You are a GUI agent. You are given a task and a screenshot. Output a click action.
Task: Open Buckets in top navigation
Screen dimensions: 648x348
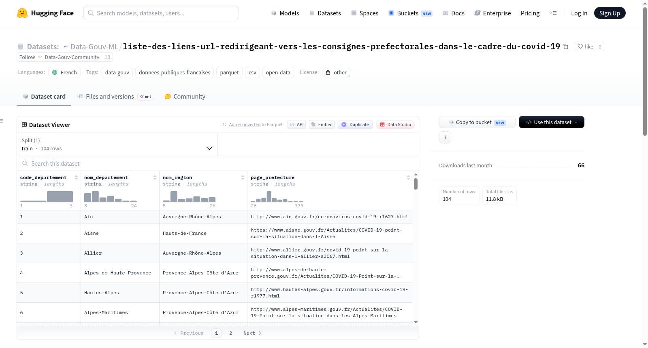[410, 13]
